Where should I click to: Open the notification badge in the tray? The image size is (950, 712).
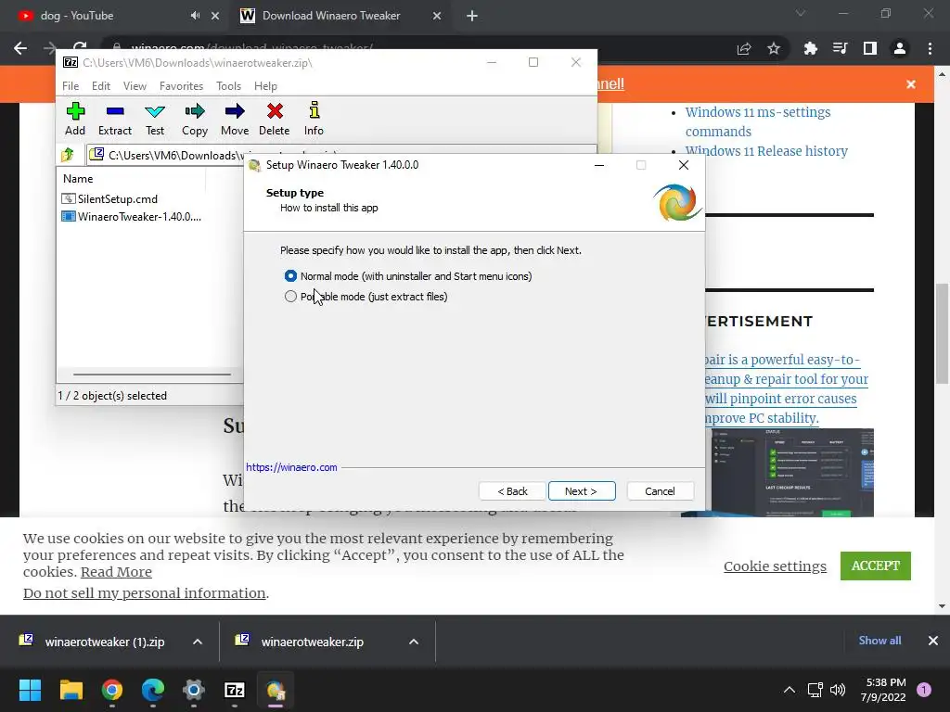coord(924,690)
